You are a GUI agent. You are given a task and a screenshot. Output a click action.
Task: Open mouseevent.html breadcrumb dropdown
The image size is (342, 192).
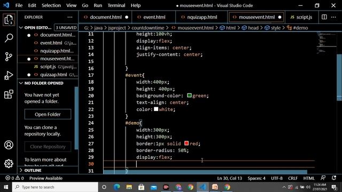point(192,28)
